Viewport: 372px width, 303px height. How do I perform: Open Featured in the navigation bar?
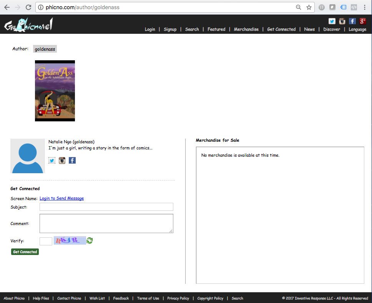pos(216,29)
